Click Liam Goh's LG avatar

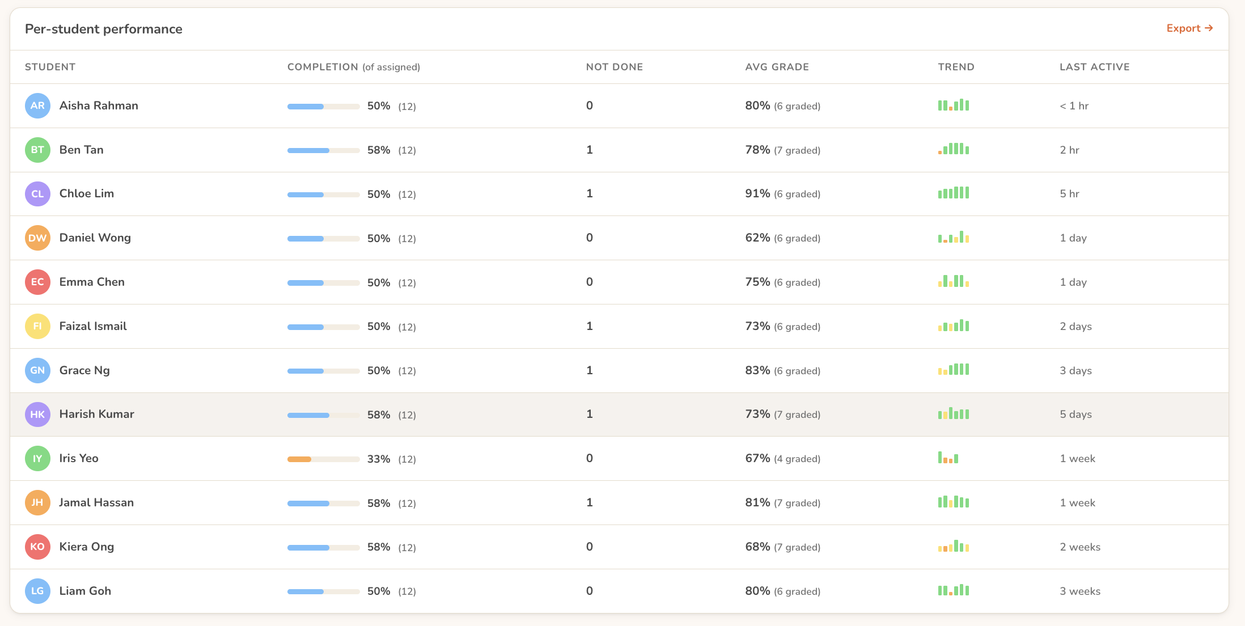pos(37,591)
